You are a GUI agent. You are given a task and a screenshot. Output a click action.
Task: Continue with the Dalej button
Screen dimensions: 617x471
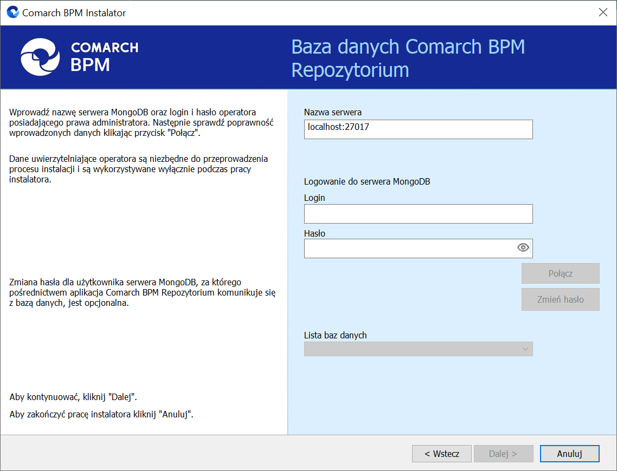503,454
